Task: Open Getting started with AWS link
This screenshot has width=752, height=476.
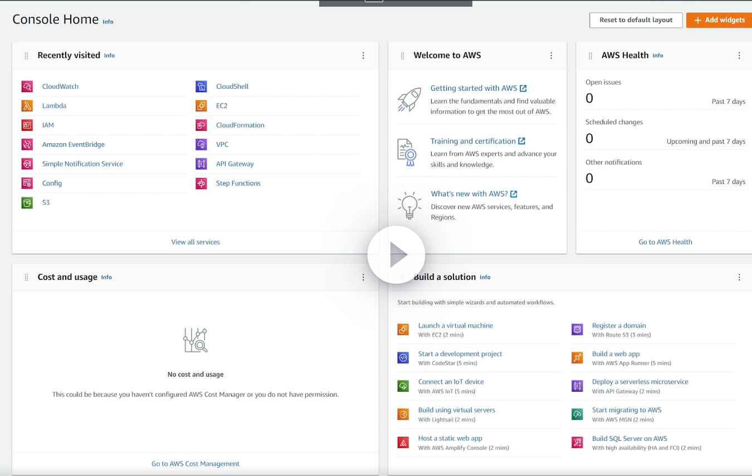Action: point(478,88)
